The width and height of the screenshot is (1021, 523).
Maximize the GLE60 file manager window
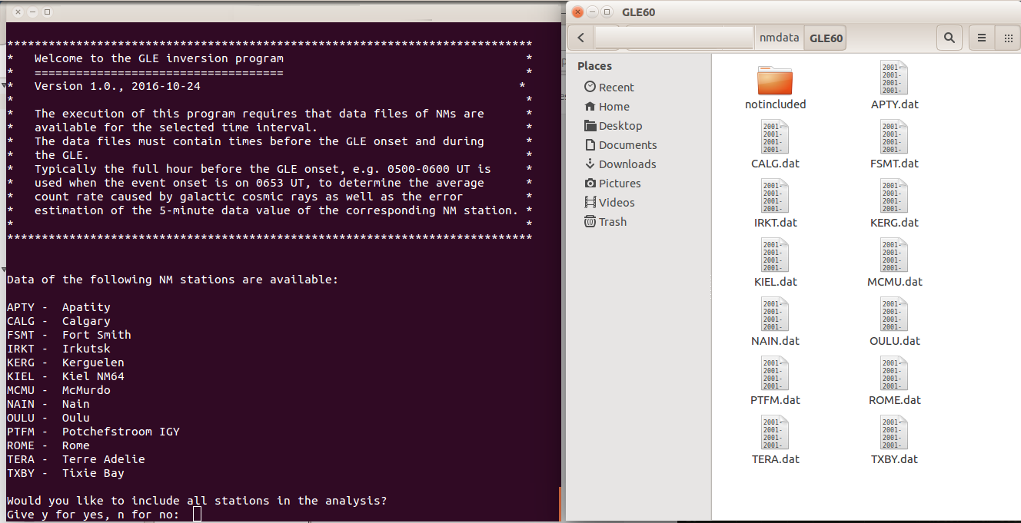(x=607, y=12)
